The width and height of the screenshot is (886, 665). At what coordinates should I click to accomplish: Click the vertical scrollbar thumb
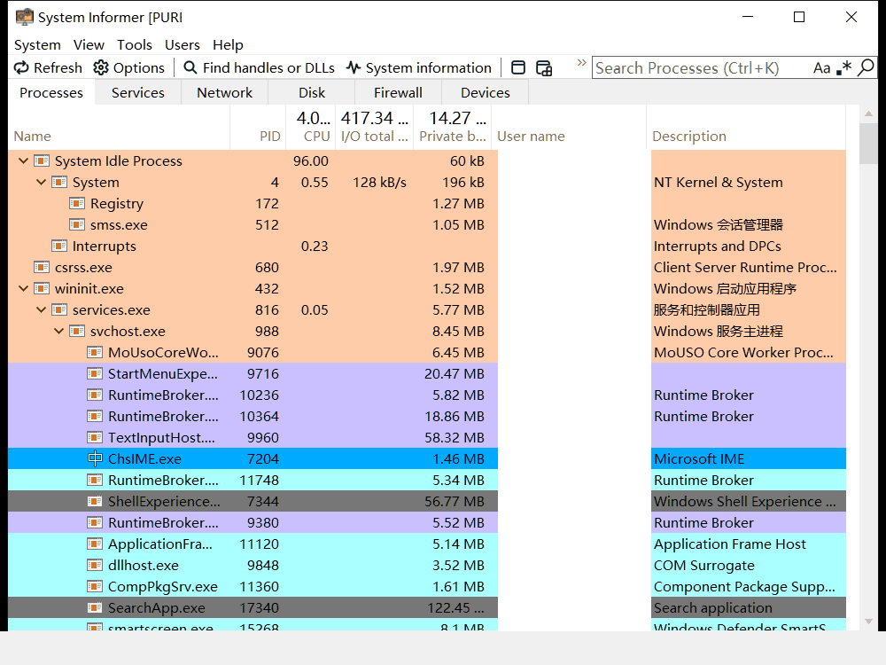868,144
